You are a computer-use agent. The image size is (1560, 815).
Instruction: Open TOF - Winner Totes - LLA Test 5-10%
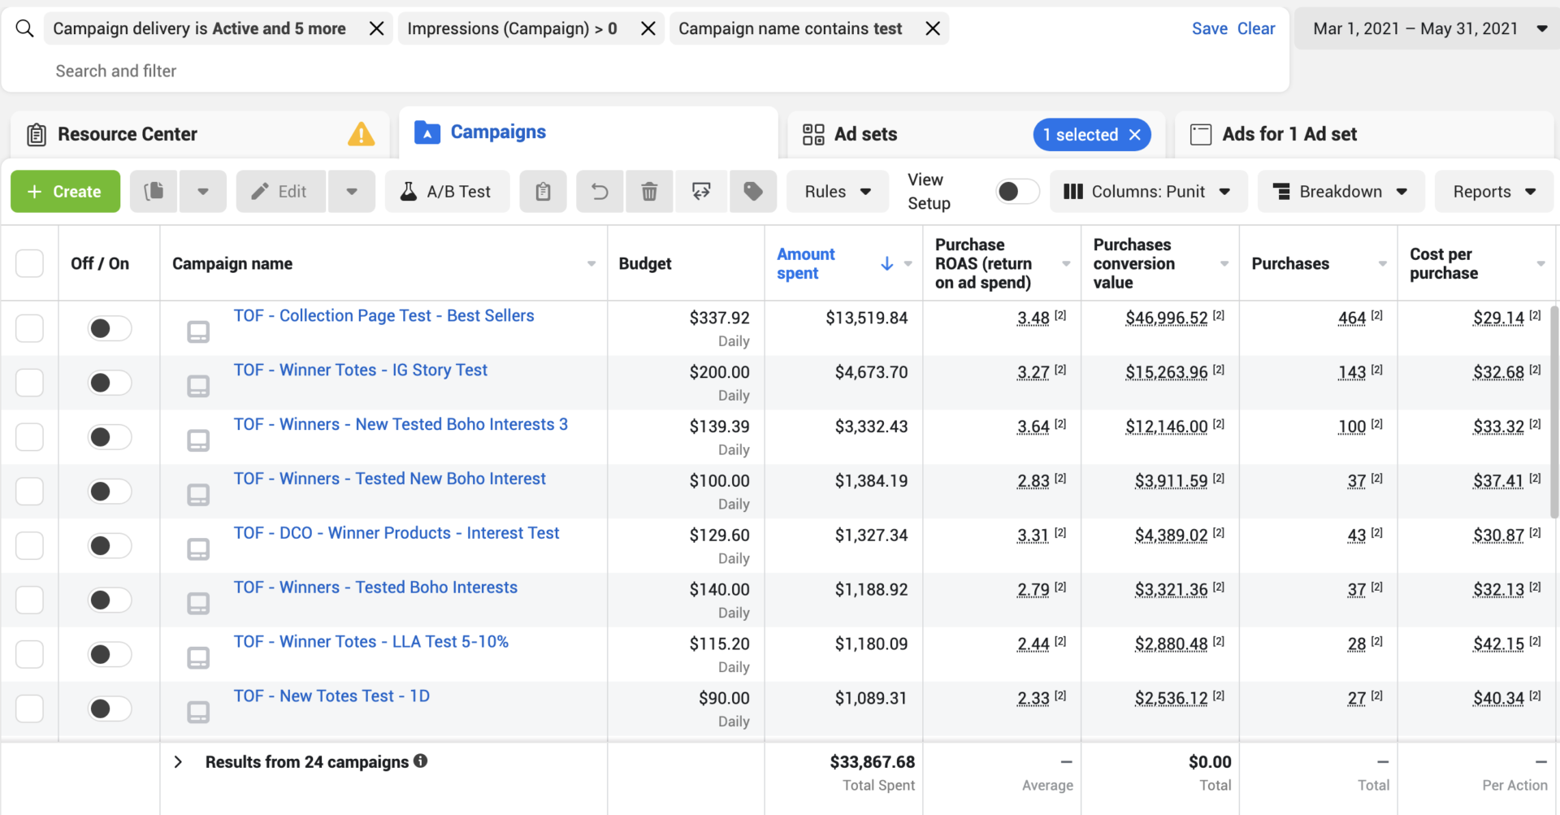pyautogui.click(x=370, y=641)
